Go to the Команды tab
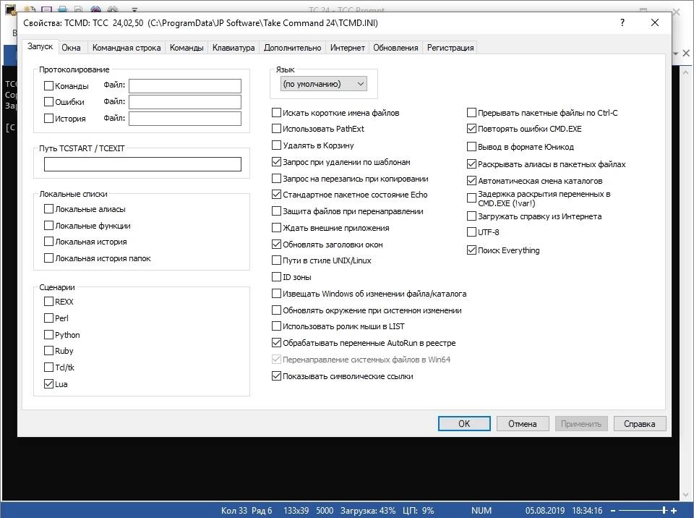This screenshot has width=694, height=518. click(187, 48)
